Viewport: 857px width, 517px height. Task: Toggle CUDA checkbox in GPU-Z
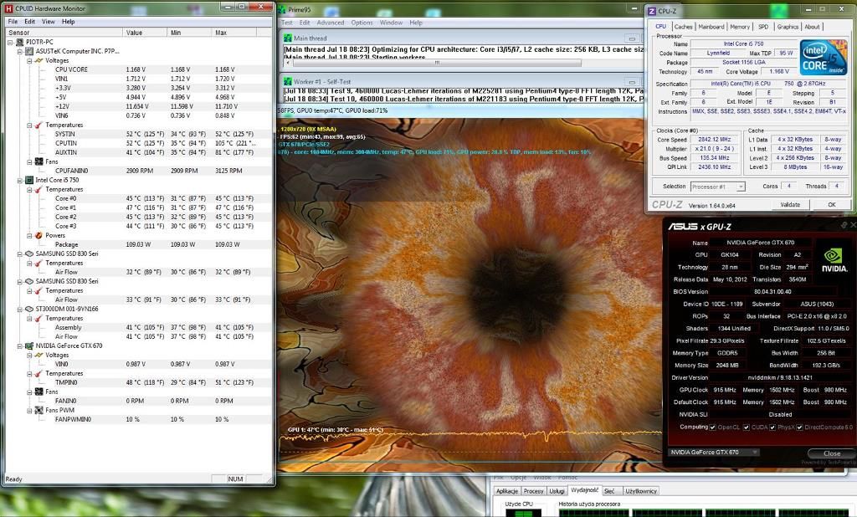tap(746, 427)
